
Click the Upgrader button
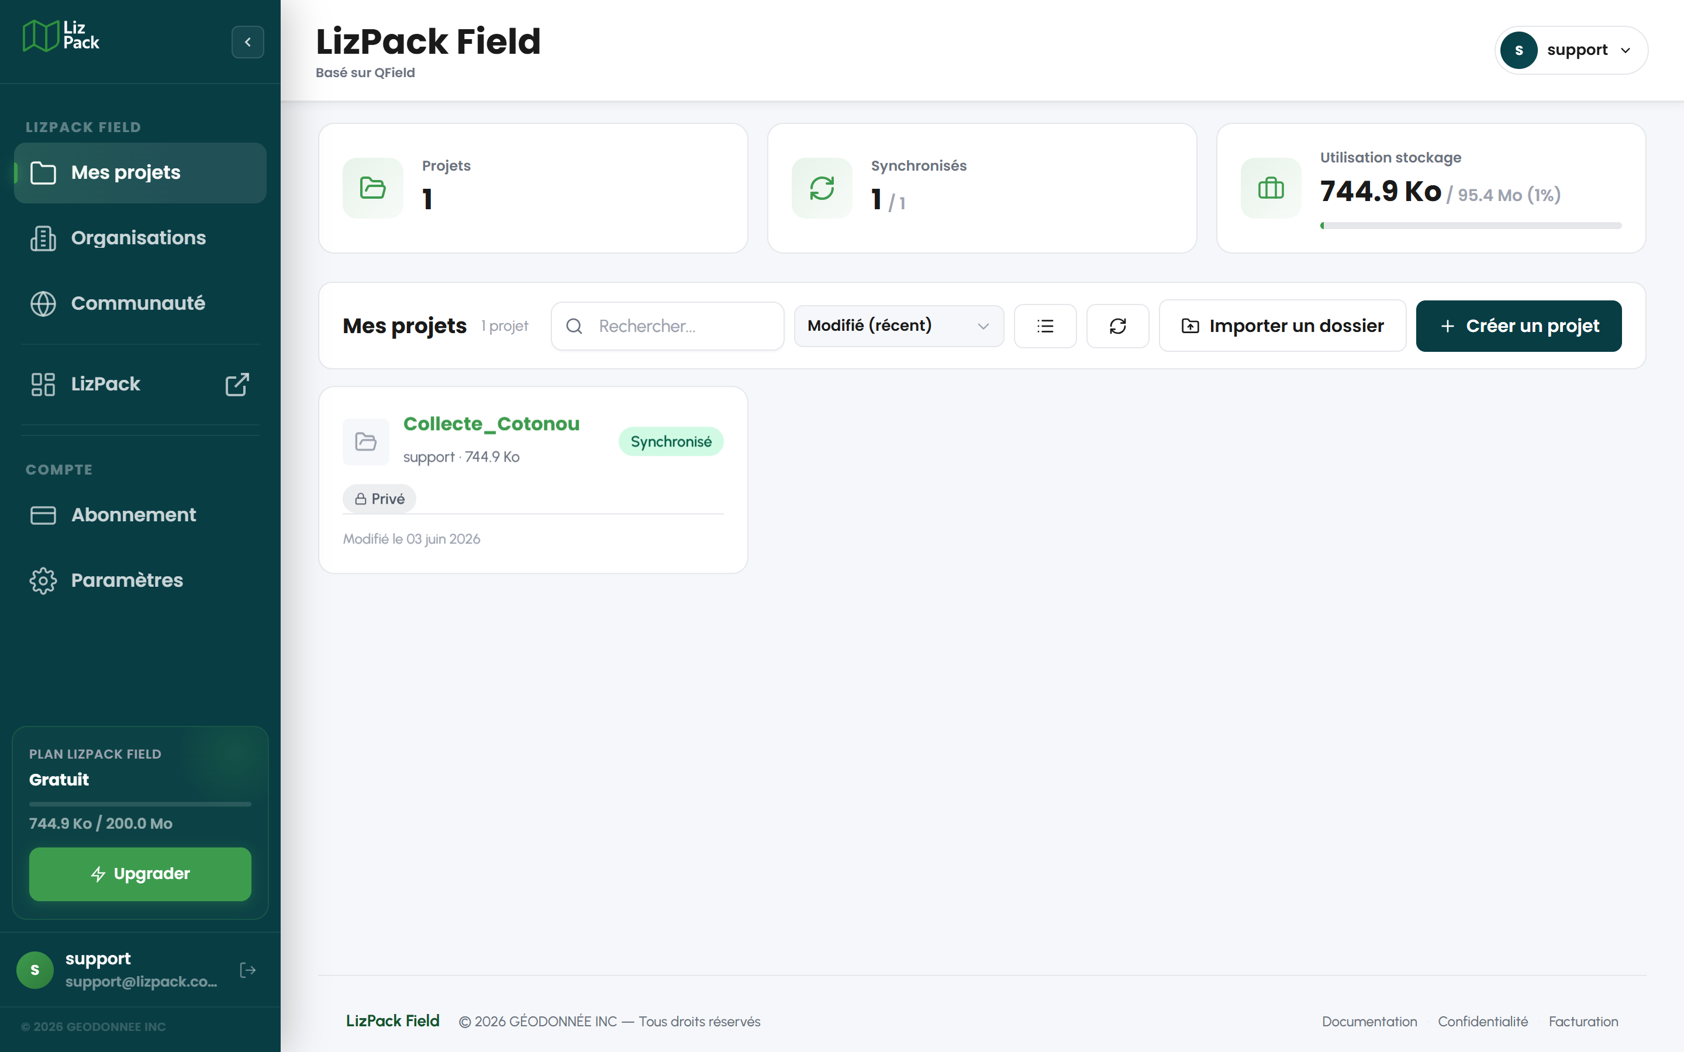click(140, 874)
